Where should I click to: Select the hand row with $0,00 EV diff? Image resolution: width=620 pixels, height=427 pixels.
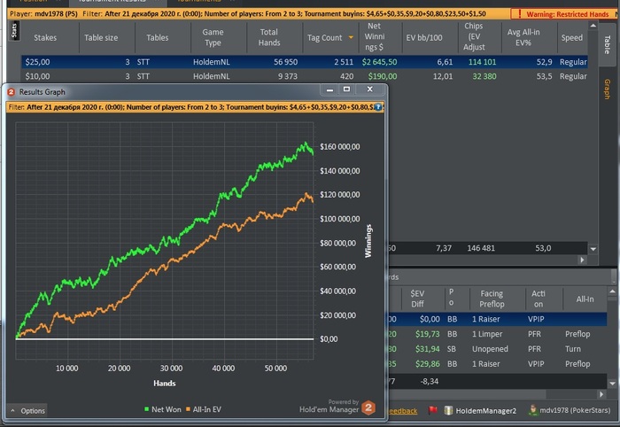coord(498,319)
